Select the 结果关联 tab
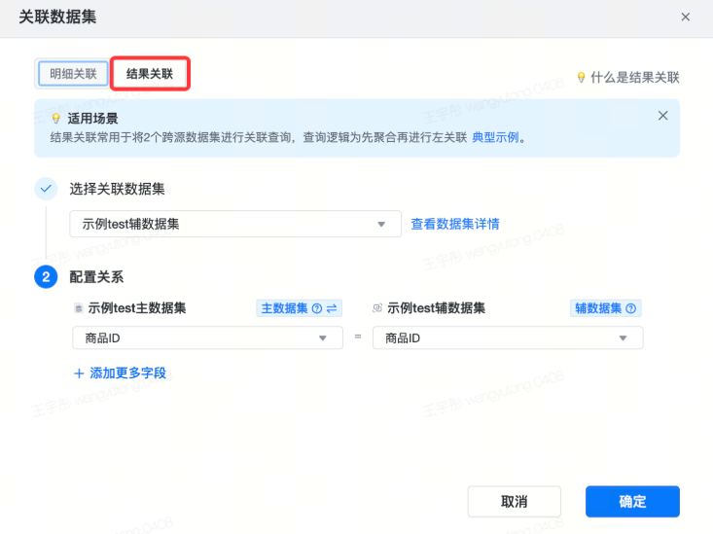 150,74
